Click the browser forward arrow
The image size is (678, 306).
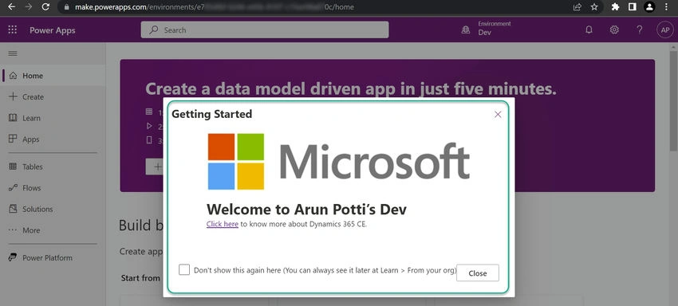click(29, 7)
